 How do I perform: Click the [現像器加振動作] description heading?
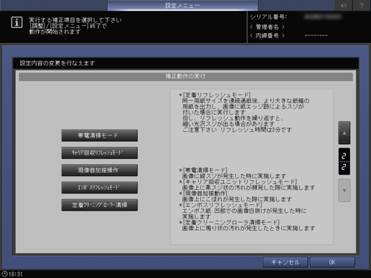pos(203,193)
